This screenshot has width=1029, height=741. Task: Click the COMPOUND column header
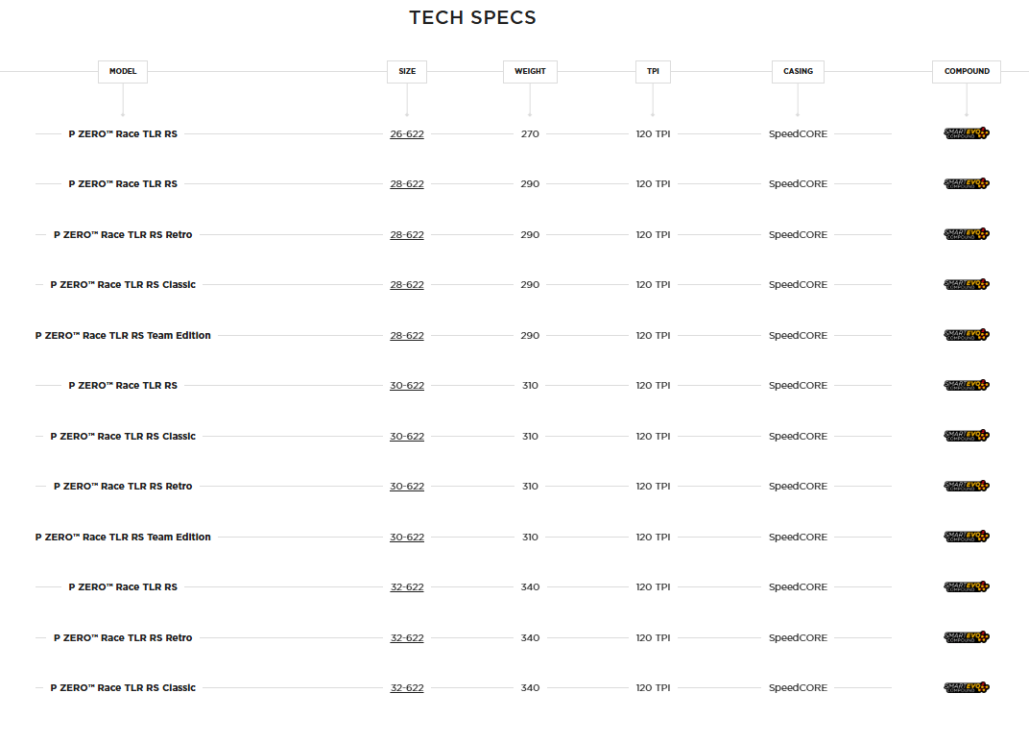[967, 72]
